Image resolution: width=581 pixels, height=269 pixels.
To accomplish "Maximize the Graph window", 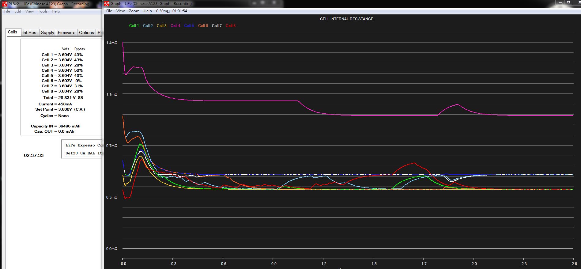I will [x=568, y=2].
